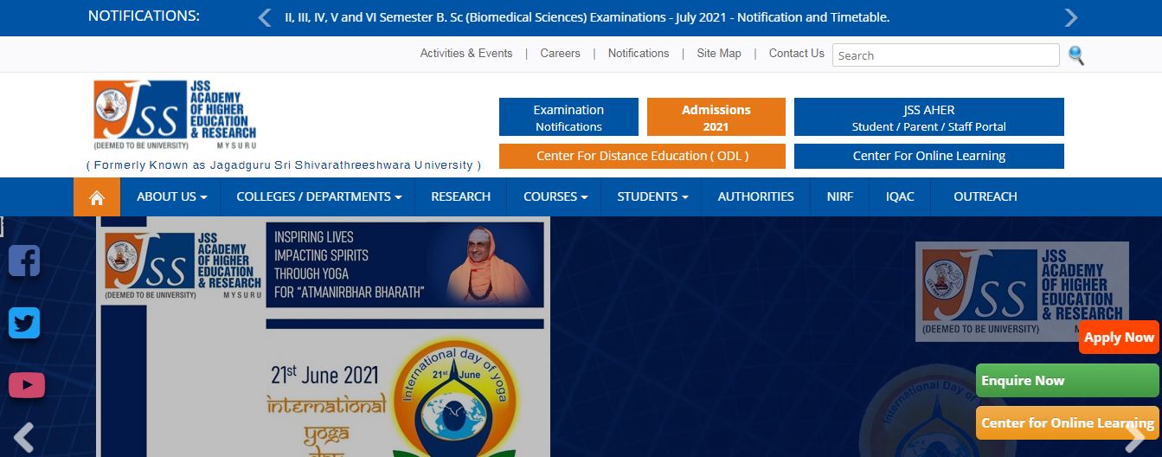The height and width of the screenshot is (457, 1162).
Task: Open the NIRF menu item
Action: tap(840, 196)
